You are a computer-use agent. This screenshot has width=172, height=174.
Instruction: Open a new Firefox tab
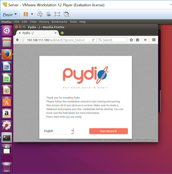click(62, 33)
